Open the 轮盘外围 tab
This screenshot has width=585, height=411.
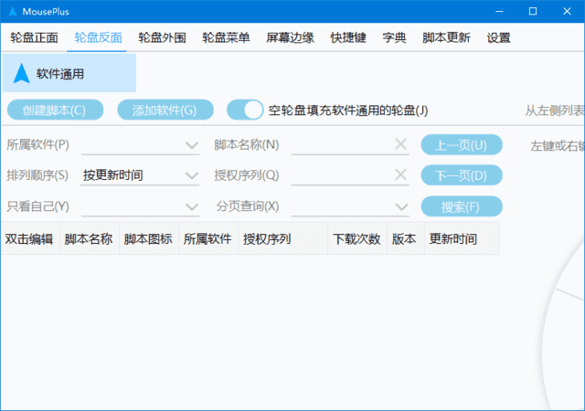(162, 38)
